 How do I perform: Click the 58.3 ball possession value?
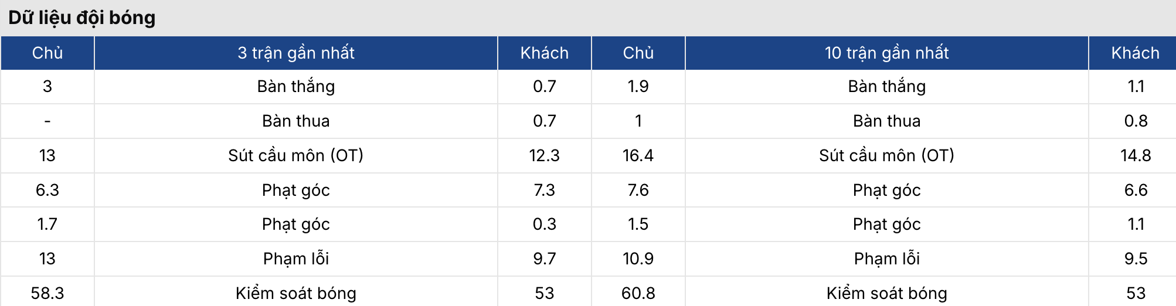pos(47,293)
